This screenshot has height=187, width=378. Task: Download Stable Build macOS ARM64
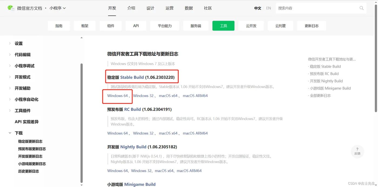point(195,96)
